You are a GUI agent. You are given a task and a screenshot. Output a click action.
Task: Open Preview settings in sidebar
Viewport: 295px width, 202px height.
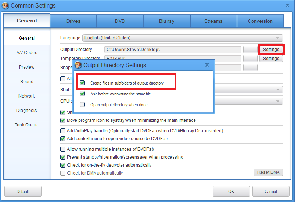[x=27, y=67]
